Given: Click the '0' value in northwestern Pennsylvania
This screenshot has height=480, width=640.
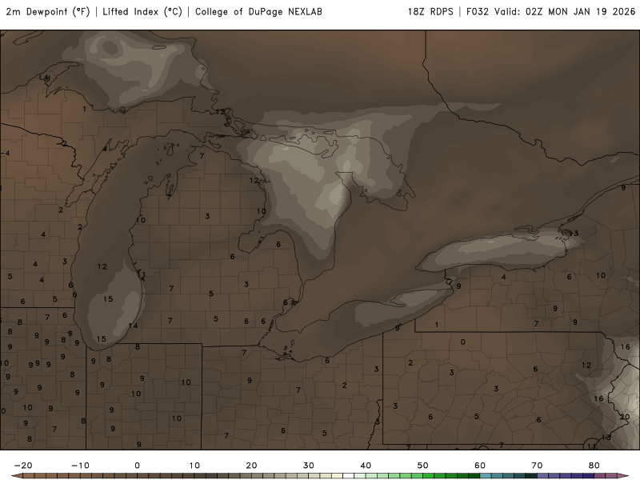Looking at the screenshot, I should click(x=462, y=342).
